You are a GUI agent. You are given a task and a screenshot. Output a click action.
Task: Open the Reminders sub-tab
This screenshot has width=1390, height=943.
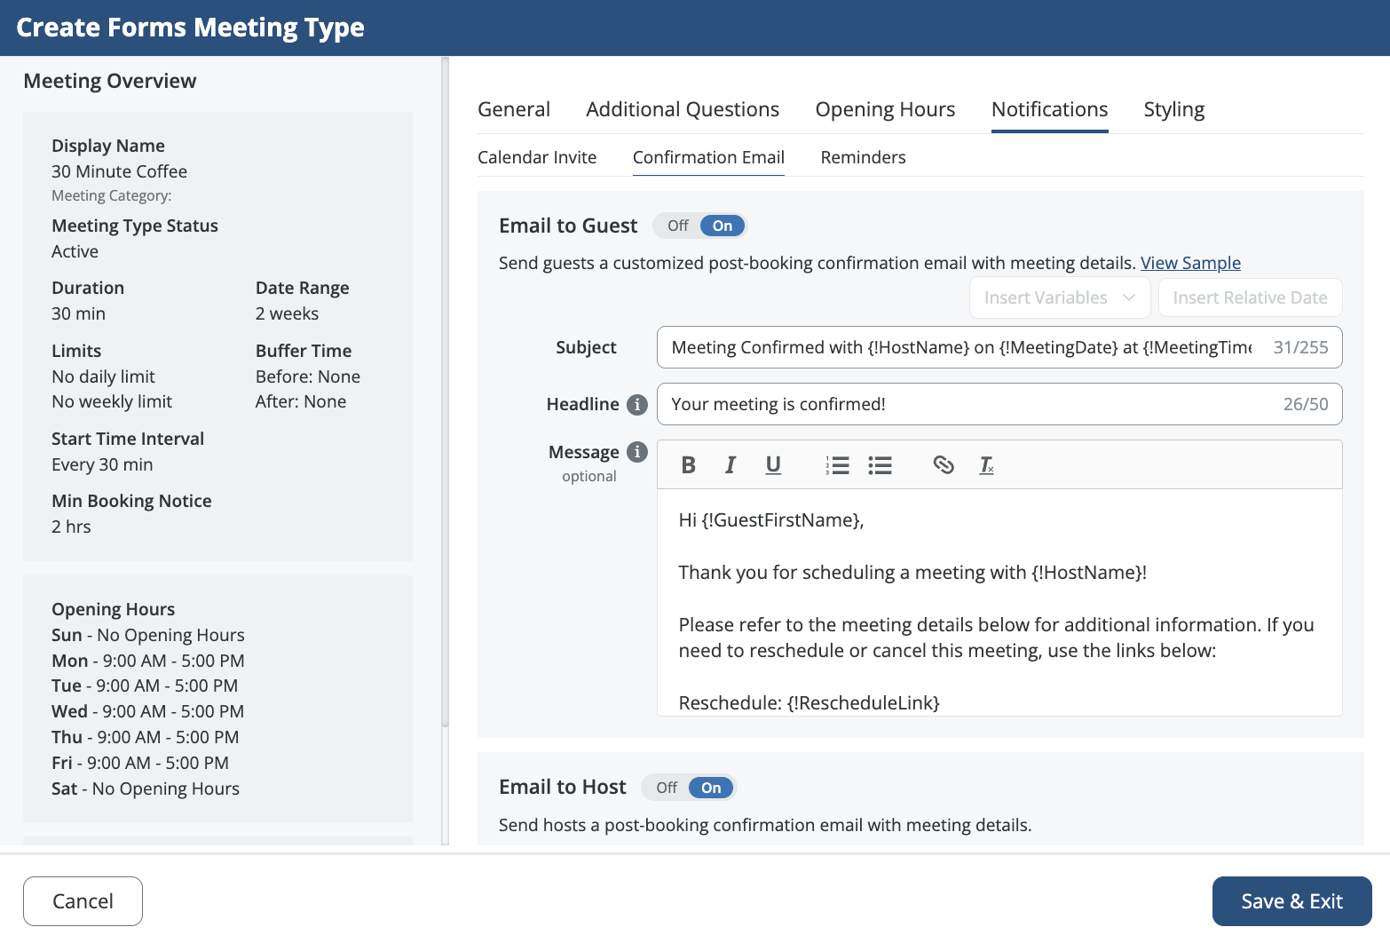point(863,157)
